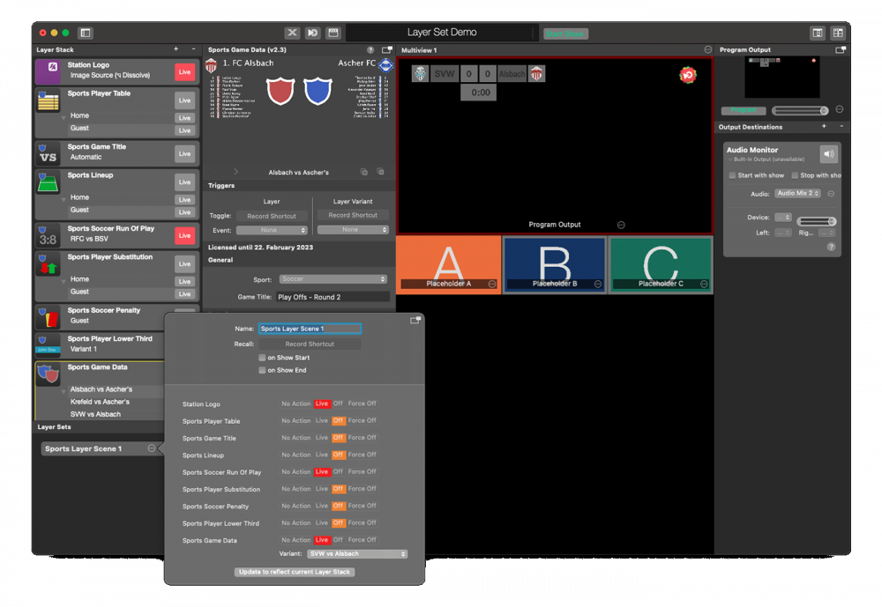The width and height of the screenshot is (882, 607).
Task: Open the Layer Variant Event dropdown
Action: tap(353, 229)
